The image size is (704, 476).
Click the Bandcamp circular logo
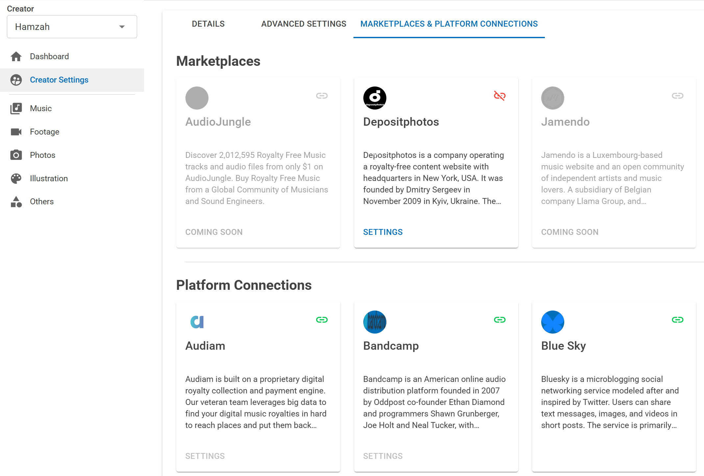pyautogui.click(x=375, y=322)
